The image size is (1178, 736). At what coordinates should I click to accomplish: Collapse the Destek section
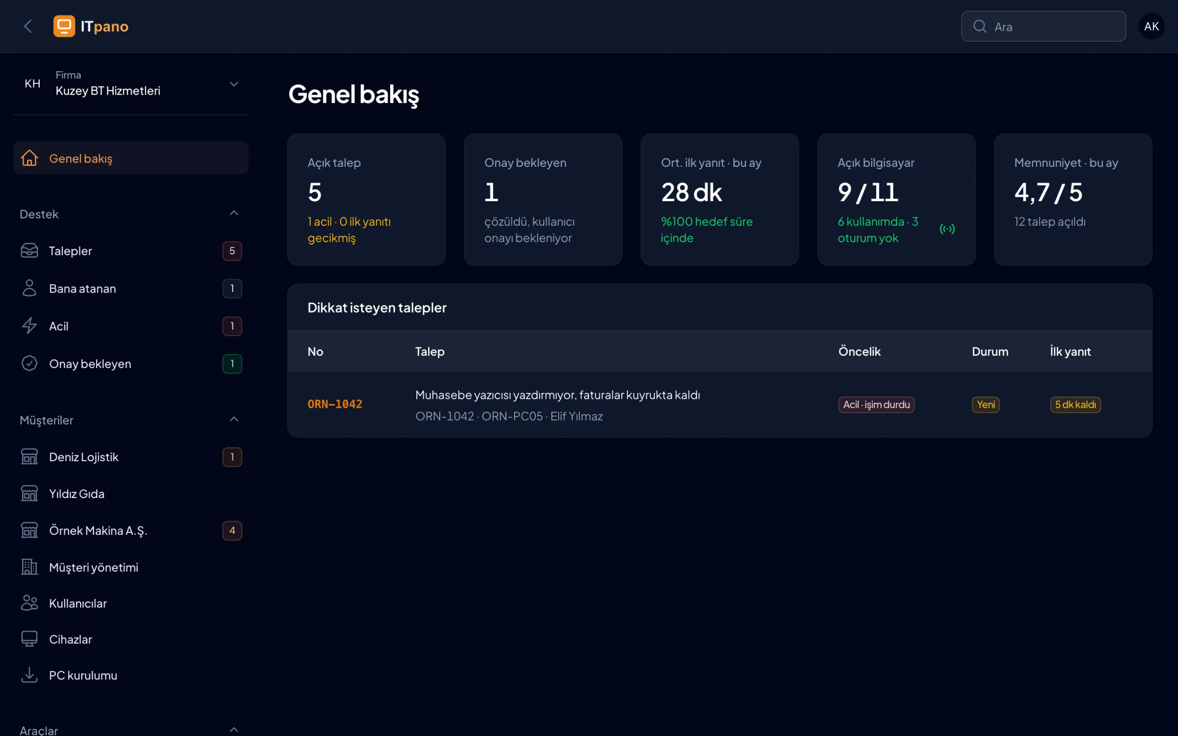pos(234,213)
